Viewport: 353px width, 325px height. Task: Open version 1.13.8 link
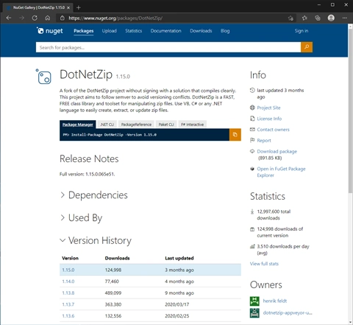click(68, 293)
